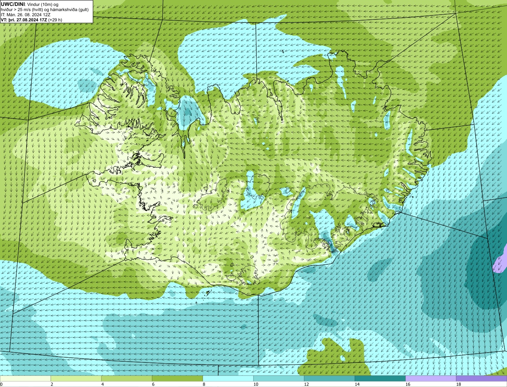Click the legend scale label "8"
Screen dimensions: 507x387
click(x=204, y=384)
